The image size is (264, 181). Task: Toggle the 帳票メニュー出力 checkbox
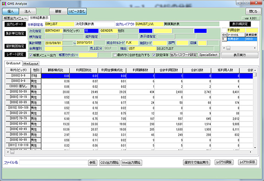pos(31,55)
